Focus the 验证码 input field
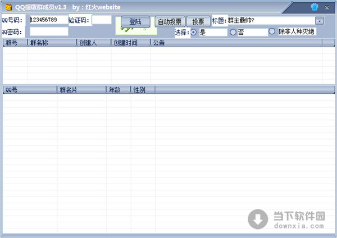Image resolution: width=337 pixels, height=238 pixels. pos(102,20)
